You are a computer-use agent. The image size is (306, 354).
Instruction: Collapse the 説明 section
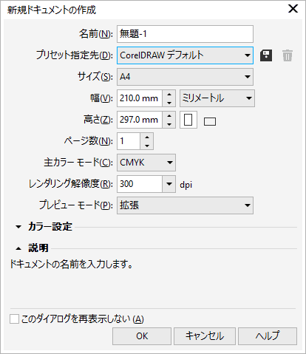(x=18, y=248)
